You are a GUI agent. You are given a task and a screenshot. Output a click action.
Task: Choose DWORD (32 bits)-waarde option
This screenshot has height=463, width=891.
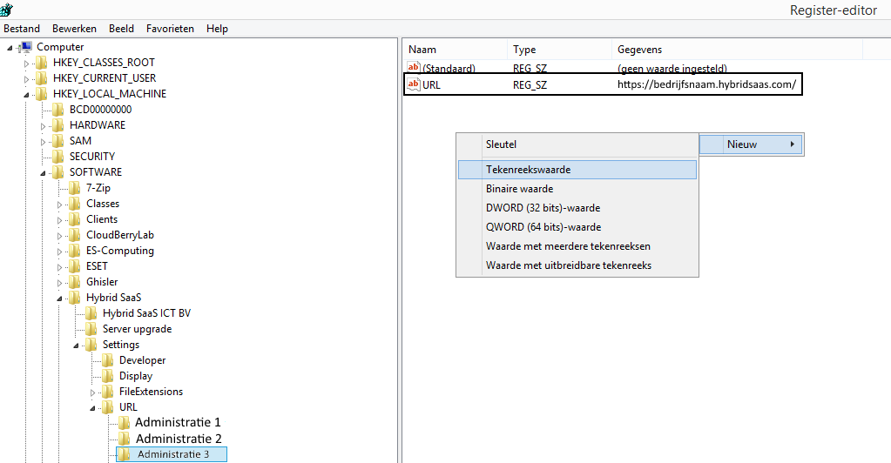pyautogui.click(x=543, y=208)
